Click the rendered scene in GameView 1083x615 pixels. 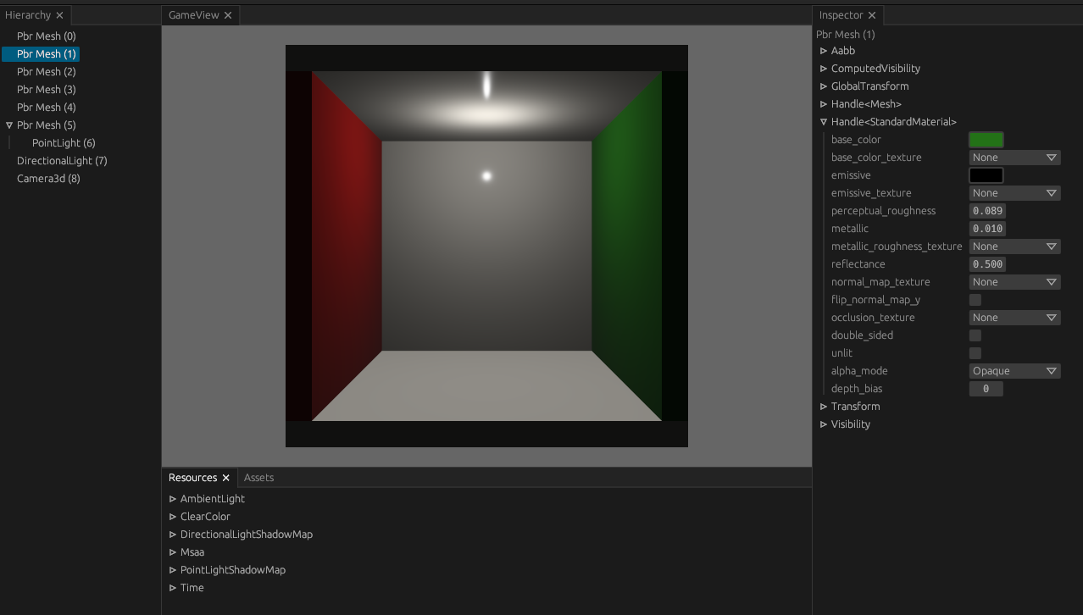tap(486, 246)
